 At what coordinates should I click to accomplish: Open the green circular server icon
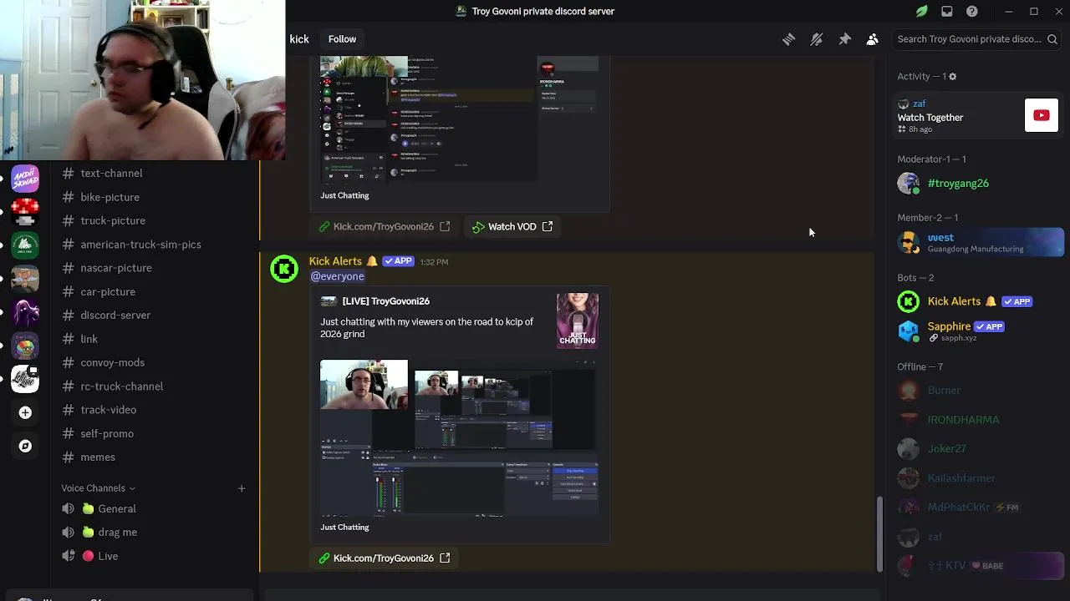point(25,245)
